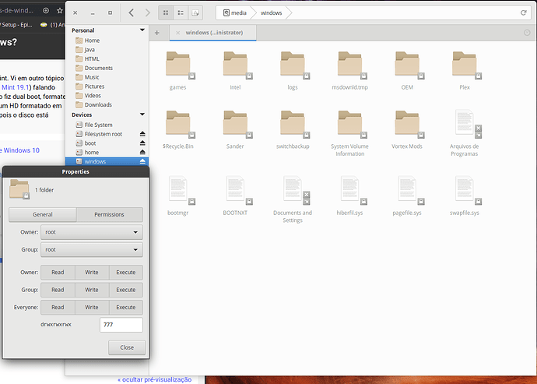Click ocultar pré-visualização link in browser
Screen dimensions: 537x384
154,379
